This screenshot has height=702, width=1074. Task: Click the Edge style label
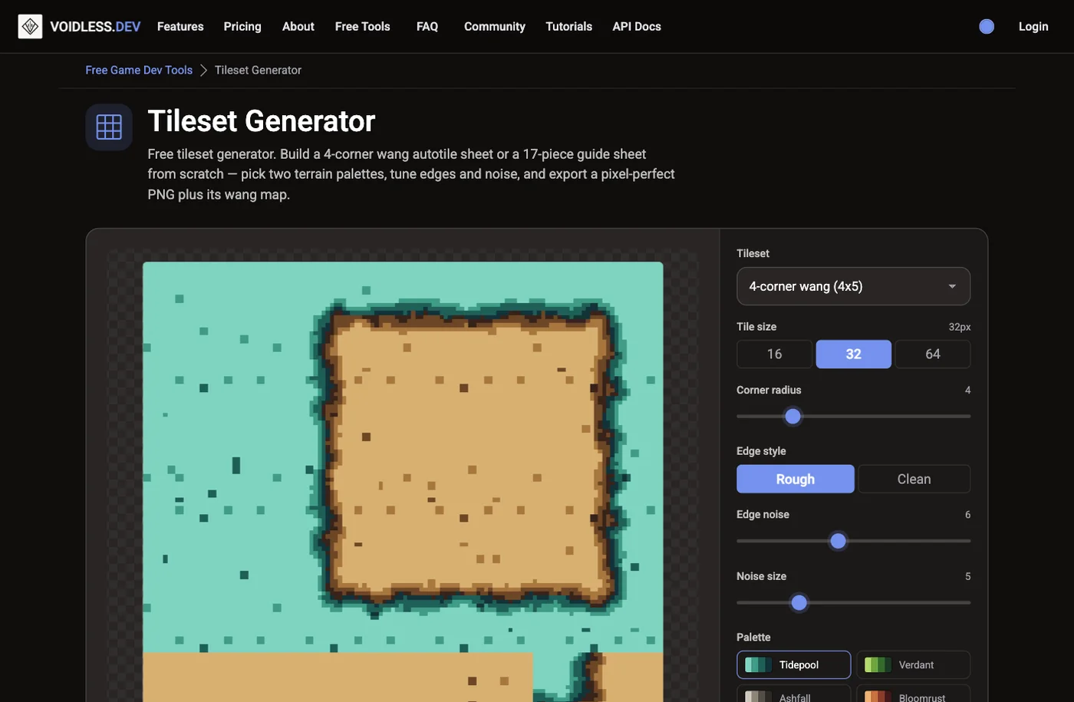pos(761,451)
